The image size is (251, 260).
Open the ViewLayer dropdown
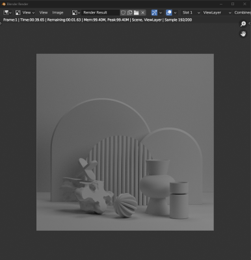coord(217,12)
